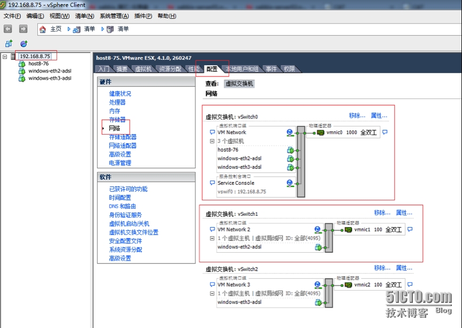The image size is (462, 328).
Task: Click the VM Network port group globe icon
Action: [x=290, y=132]
